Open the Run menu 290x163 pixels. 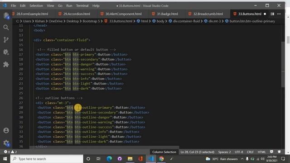(x=69, y=6)
